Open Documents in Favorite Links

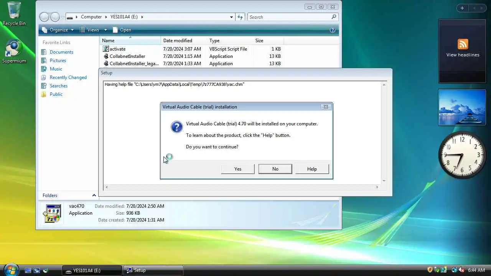pyautogui.click(x=61, y=52)
